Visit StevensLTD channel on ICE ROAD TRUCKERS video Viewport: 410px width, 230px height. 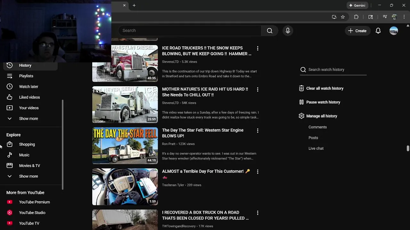[x=170, y=62]
